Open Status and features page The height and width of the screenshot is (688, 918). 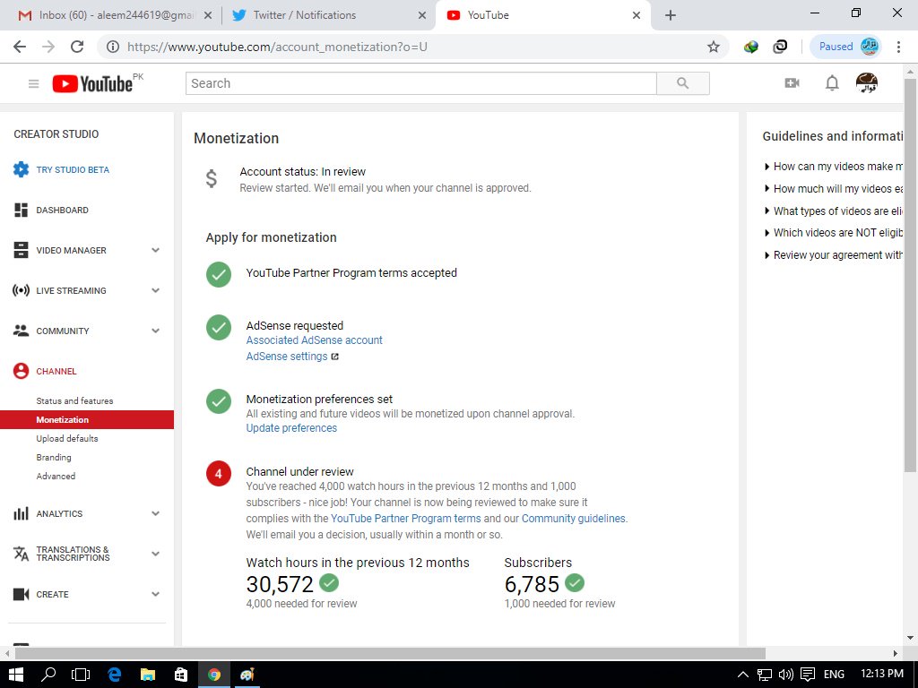coord(74,400)
